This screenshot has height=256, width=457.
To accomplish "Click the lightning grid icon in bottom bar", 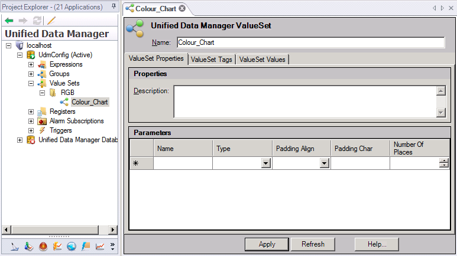I will (86, 246).
